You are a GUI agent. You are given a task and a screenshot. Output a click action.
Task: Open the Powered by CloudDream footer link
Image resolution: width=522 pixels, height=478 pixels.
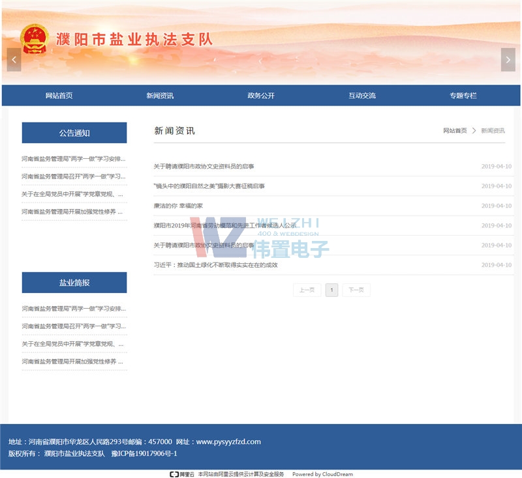(x=322, y=474)
